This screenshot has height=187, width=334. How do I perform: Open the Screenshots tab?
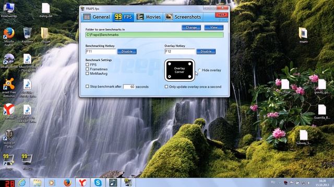pyautogui.click(x=183, y=17)
